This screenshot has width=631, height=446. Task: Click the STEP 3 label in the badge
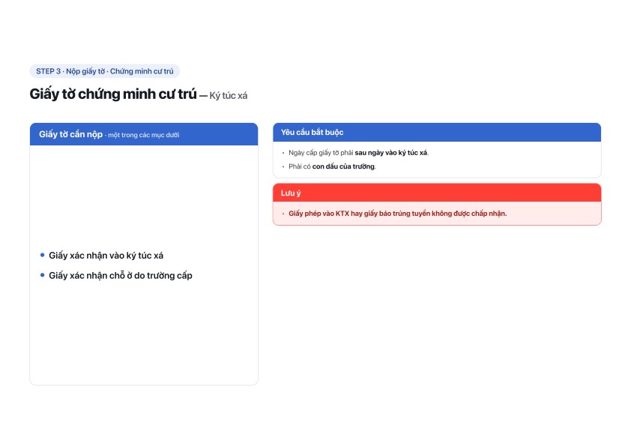tap(48, 71)
